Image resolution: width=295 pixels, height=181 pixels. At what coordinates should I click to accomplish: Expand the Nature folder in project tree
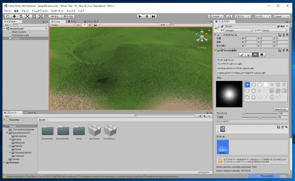pyautogui.click(x=10, y=146)
